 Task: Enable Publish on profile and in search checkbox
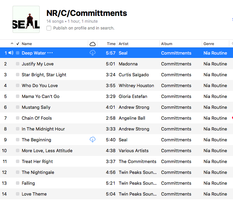(x=49, y=28)
